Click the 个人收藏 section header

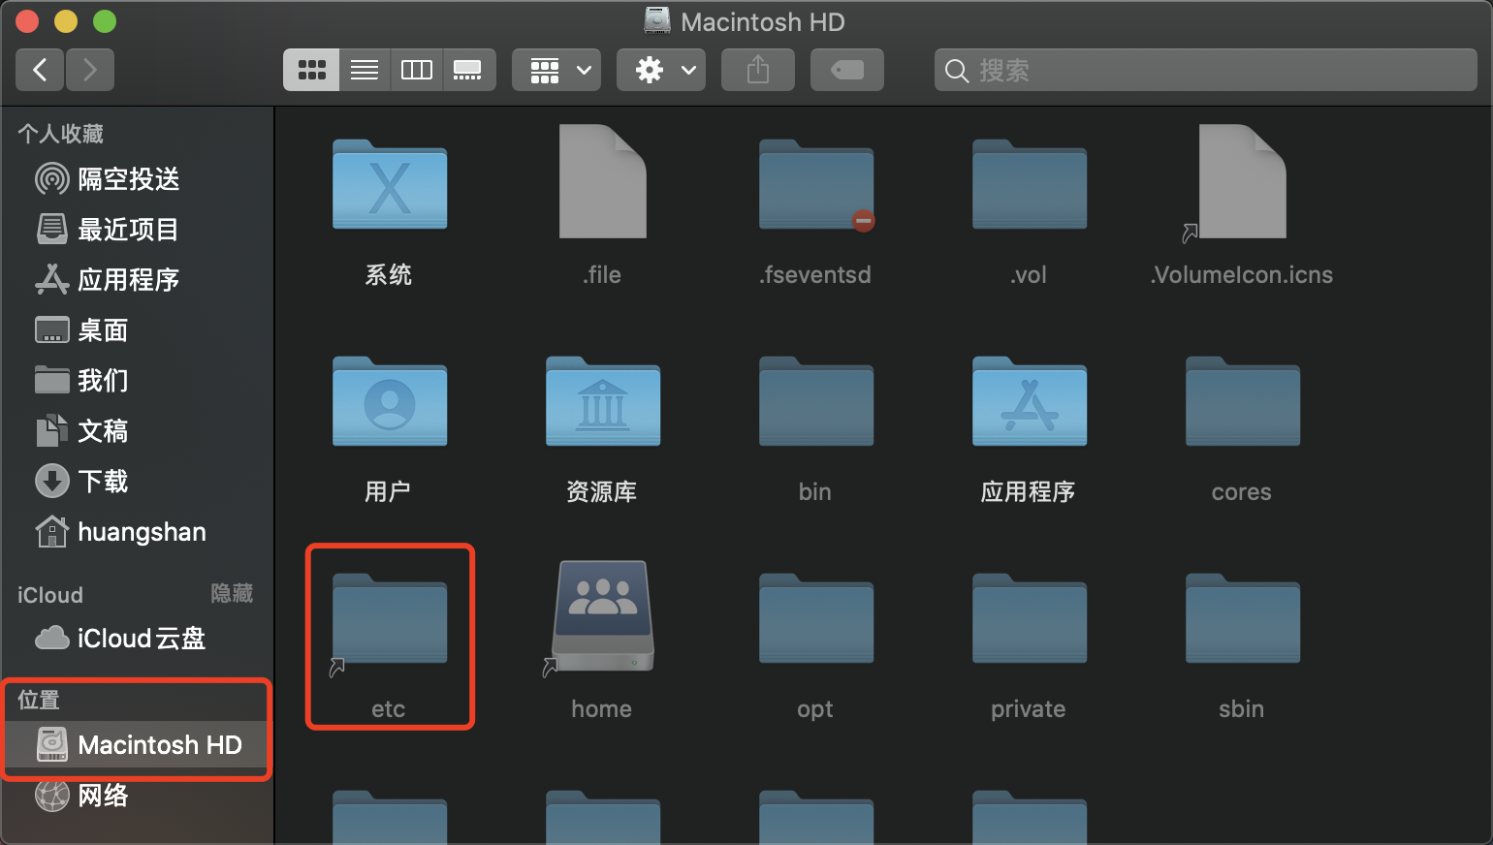(60, 134)
